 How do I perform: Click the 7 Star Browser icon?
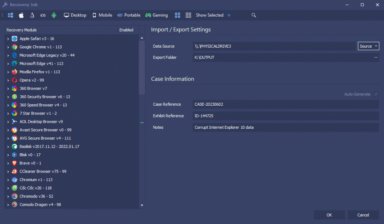(x=15, y=113)
